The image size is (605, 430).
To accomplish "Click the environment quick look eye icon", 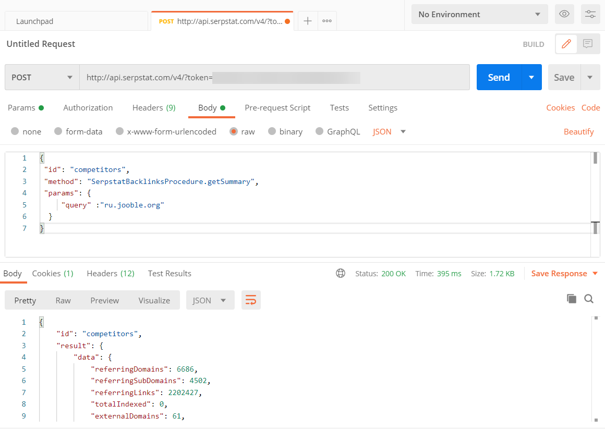I will tap(564, 14).
